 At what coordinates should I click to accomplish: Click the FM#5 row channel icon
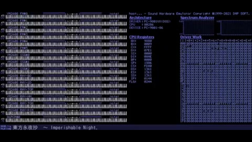click(3, 51)
